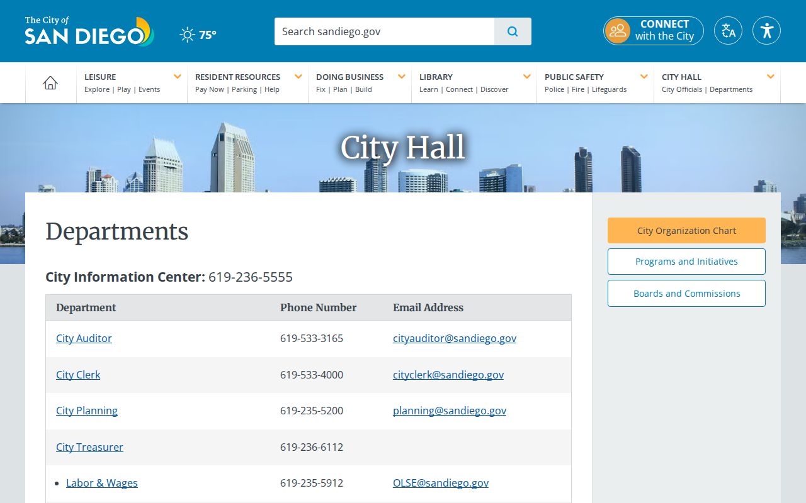The image size is (806, 503).
Task: Click the City Organization Chart button
Action: point(686,231)
